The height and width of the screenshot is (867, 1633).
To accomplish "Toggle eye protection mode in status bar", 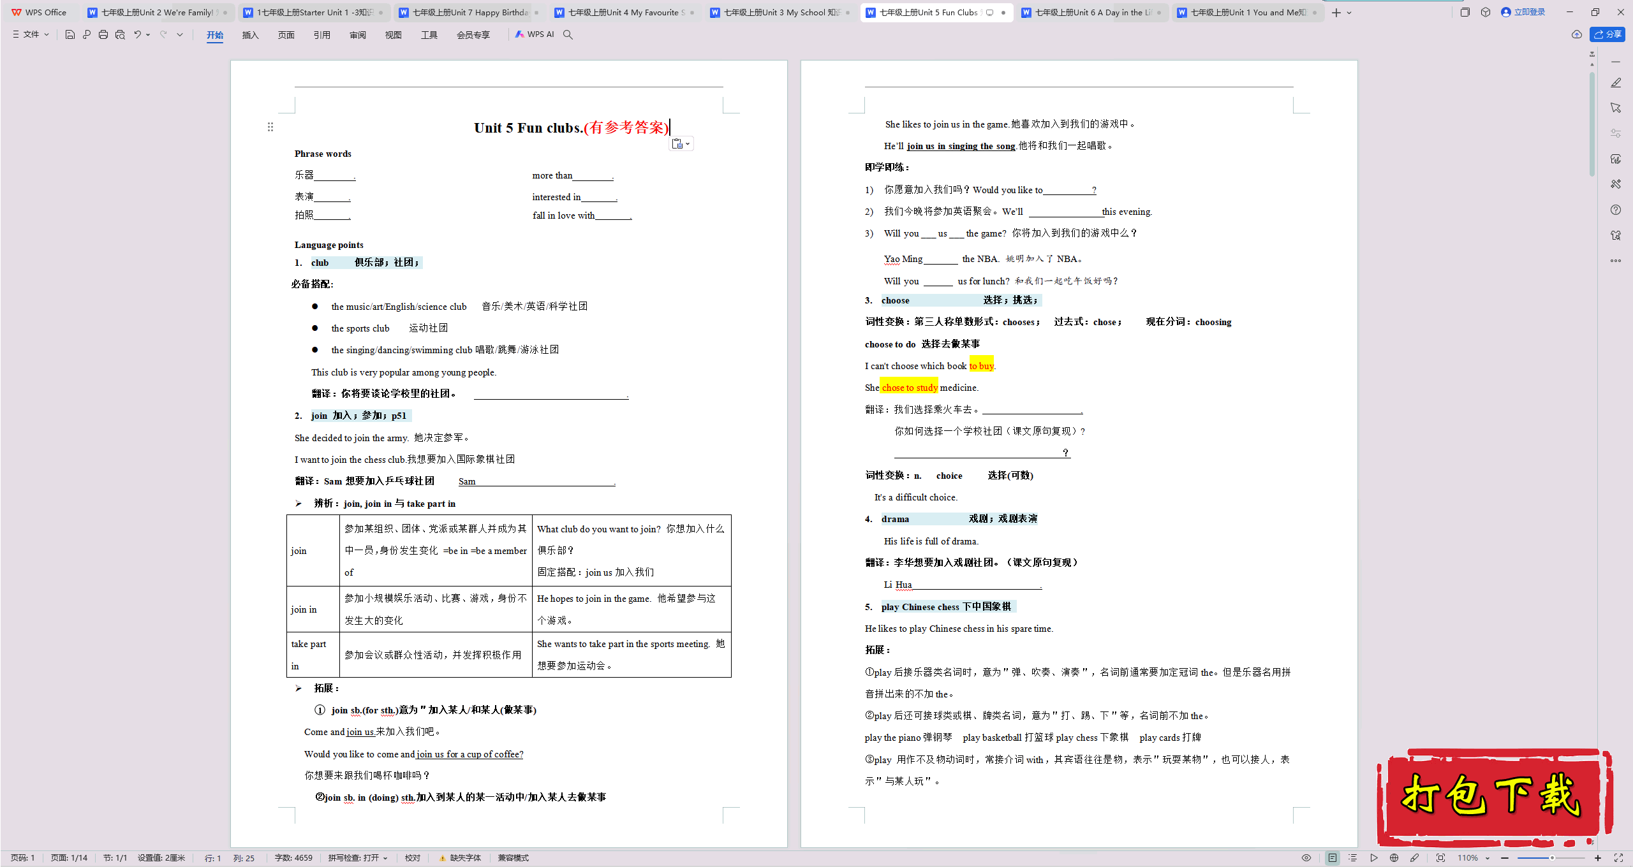I will [1306, 858].
